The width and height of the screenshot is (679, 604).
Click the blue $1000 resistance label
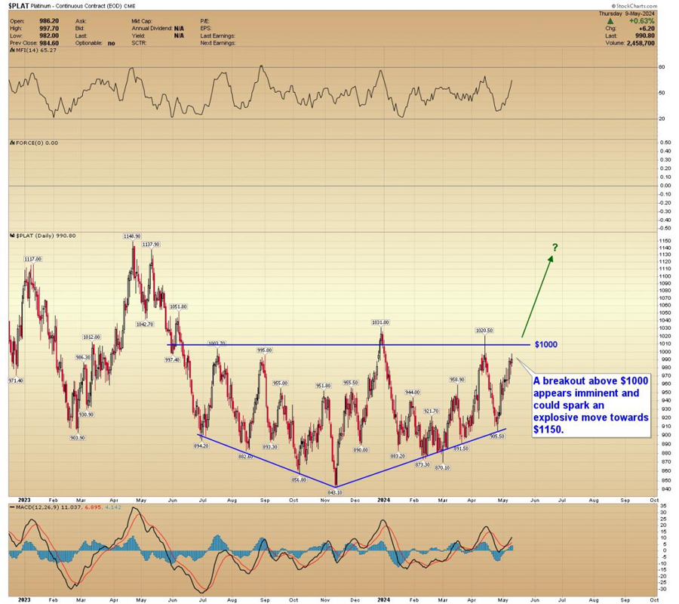545,344
